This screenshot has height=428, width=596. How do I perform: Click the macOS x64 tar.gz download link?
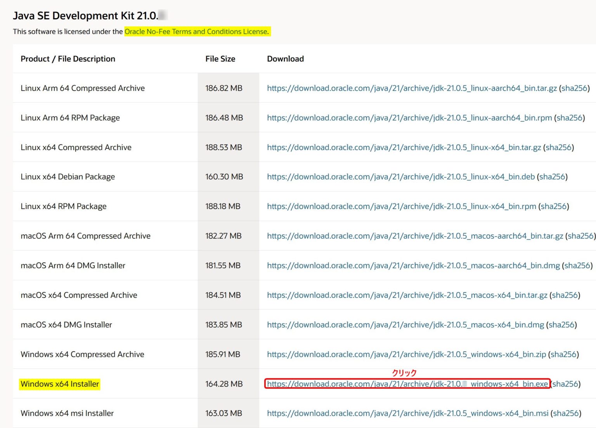click(407, 295)
